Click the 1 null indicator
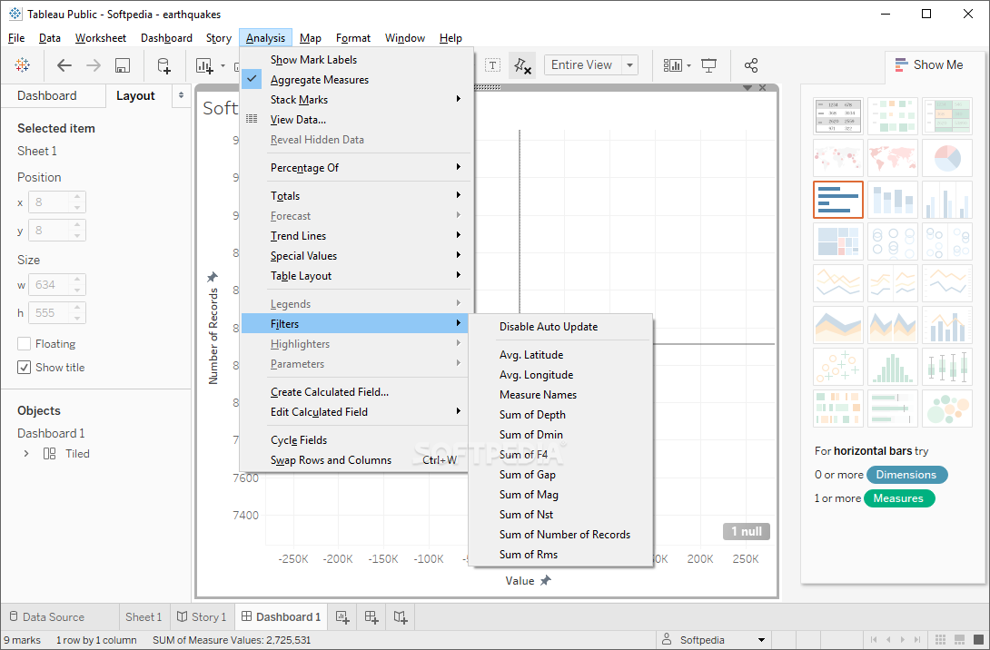990x650 pixels. (x=747, y=531)
